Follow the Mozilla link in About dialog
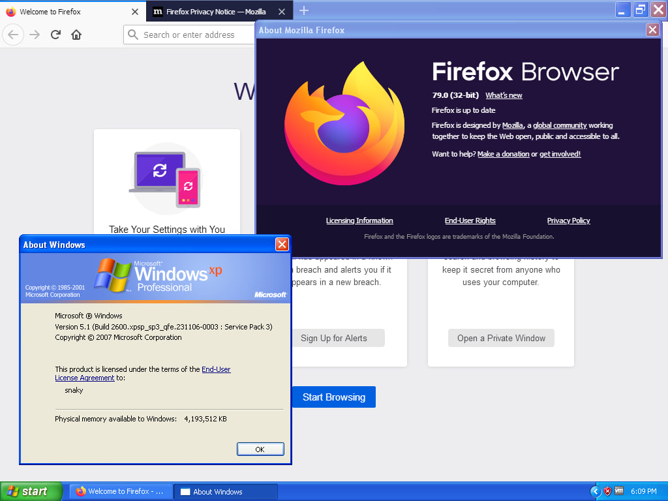 (513, 125)
